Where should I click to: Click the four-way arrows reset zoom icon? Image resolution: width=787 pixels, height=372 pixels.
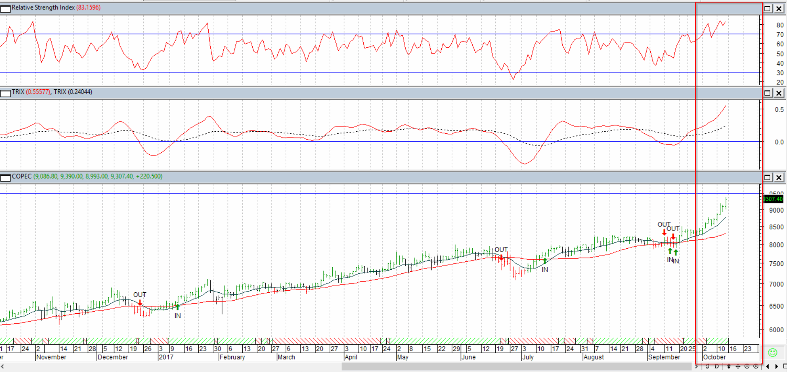[x=738, y=367]
